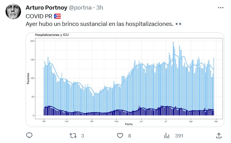Click the Puerto Rico flag emoji
Screen dimensions: 231x143
(x=57, y=16)
